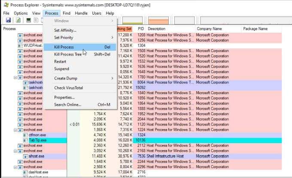The image size is (292, 178).
Task: Choose Search Online... menu entry
Action: click(80, 105)
